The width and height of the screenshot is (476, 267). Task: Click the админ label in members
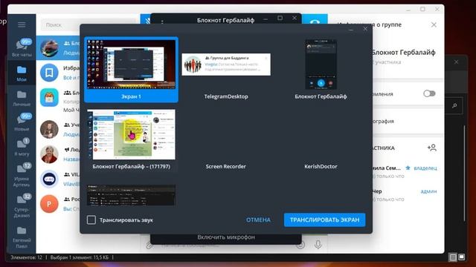428,191
